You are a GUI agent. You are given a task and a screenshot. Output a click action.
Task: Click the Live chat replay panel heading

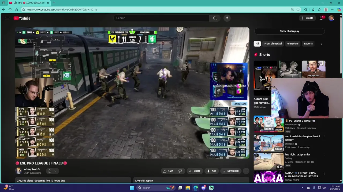click(144, 181)
